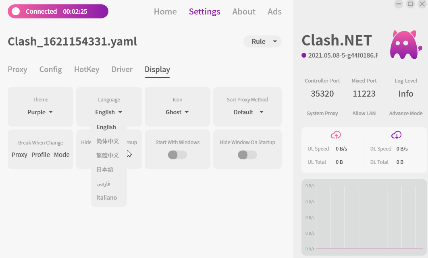Close the Clash.NET window
Image resolution: width=428 pixels, height=258 pixels.
pos(422,4)
